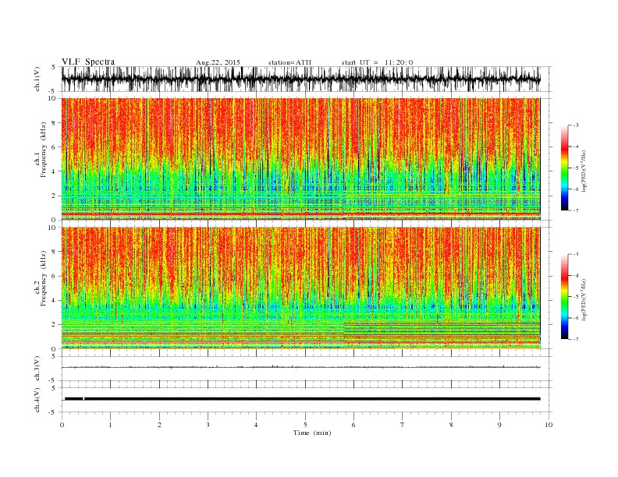Click the "ch.4(V)" axis label

coord(37,400)
